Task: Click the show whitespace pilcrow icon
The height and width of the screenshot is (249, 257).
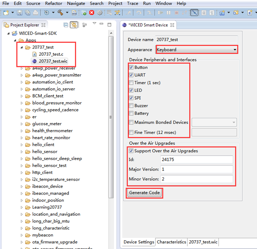Action: (x=212, y=13)
